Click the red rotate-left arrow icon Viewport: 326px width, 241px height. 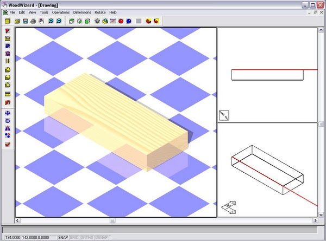148,21
